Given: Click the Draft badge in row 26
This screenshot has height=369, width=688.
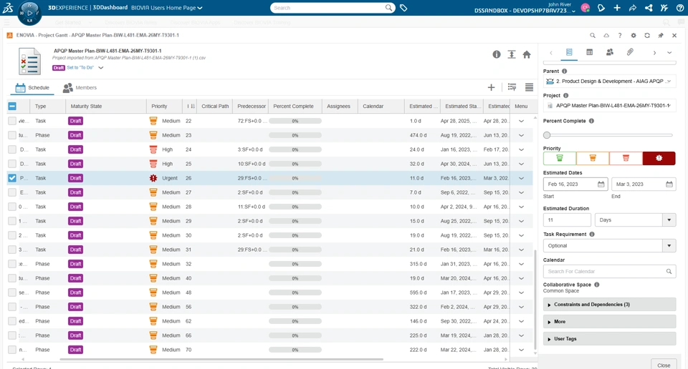Looking at the screenshot, I should [75, 178].
